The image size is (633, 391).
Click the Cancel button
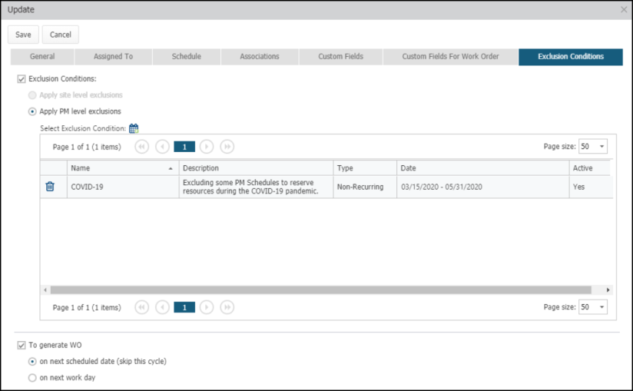pyautogui.click(x=61, y=35)
